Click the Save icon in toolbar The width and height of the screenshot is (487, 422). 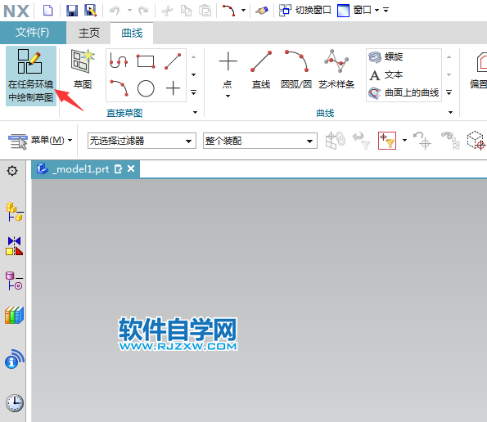click(72, 11)
